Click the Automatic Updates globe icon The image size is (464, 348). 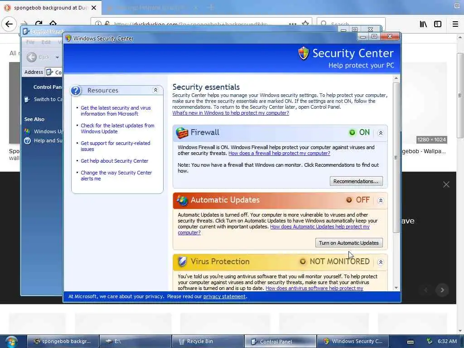click(x=182, y=200)
